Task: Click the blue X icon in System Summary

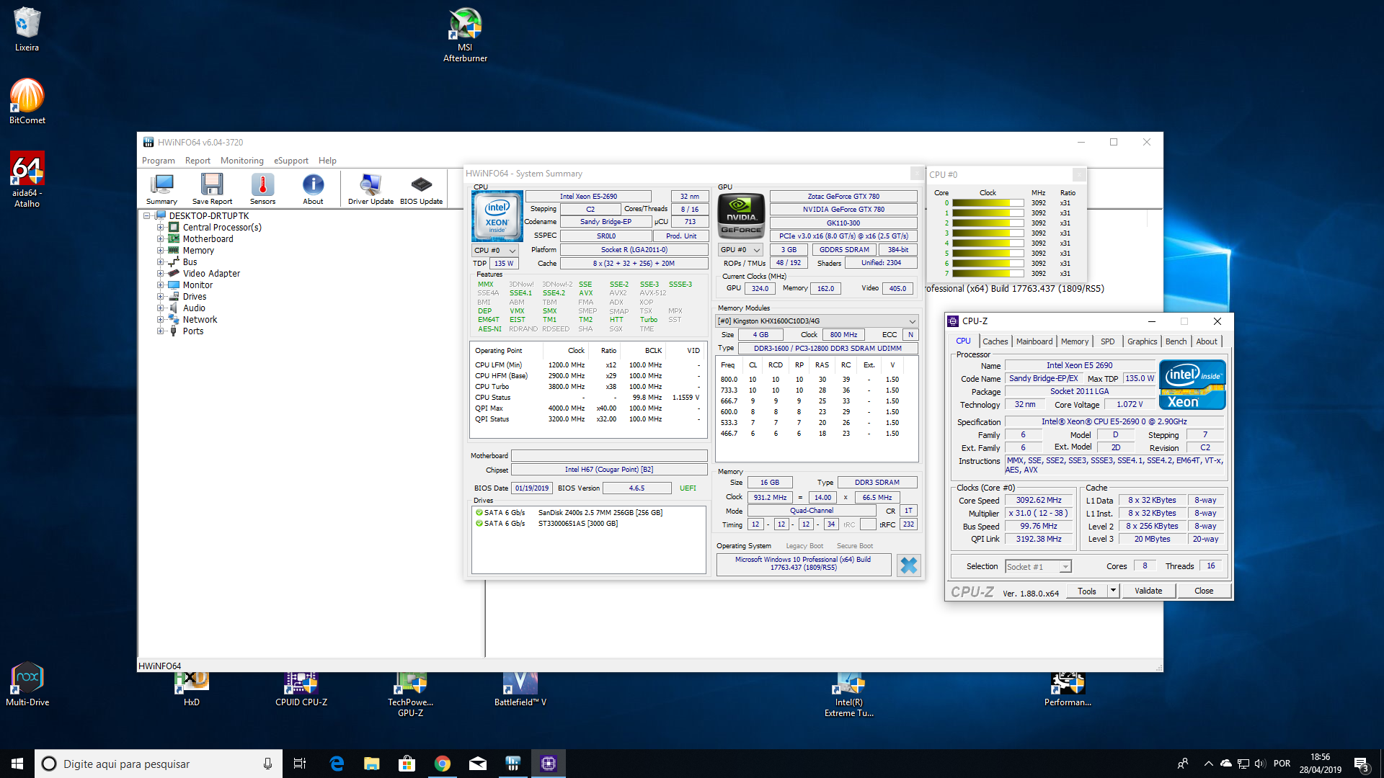Action: coord(908,565)
